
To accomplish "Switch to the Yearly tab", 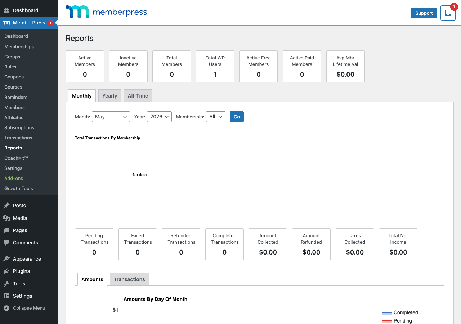I will point(109,96).
